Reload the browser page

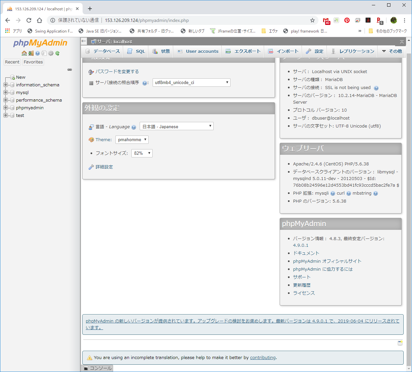(29, 20)
